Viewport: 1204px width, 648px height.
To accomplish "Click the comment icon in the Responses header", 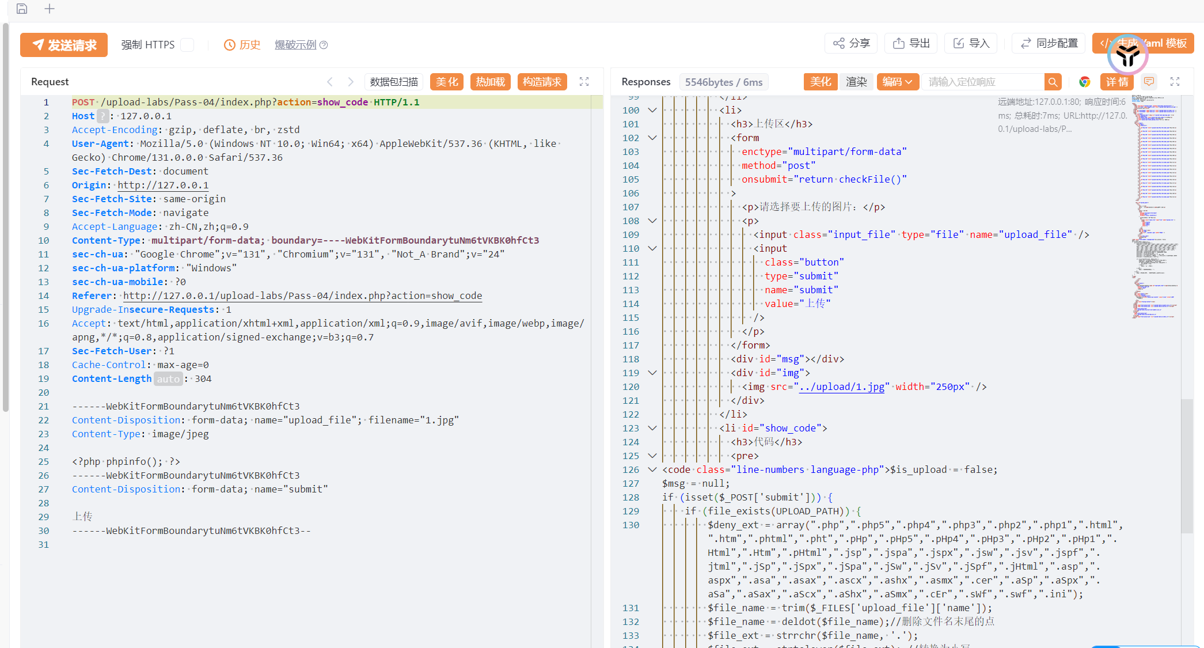I will pyautogui.click(x=1149, y=81).
